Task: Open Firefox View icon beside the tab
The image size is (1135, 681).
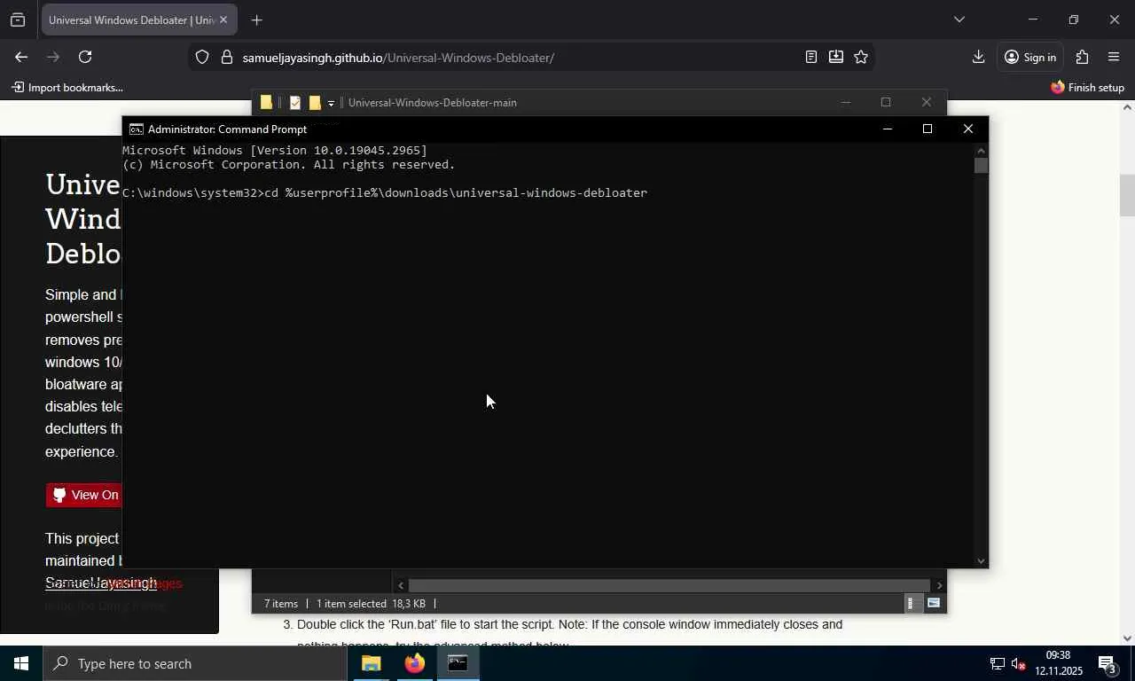Action: tap(18, 20)
